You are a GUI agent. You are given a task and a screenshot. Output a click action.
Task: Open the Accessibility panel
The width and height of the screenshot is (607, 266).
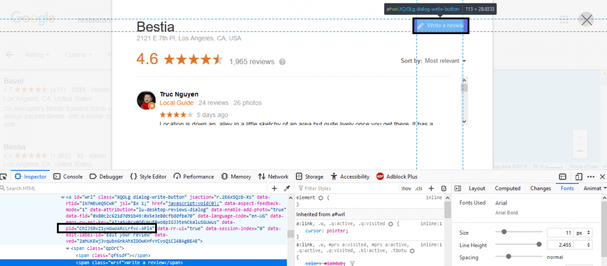pyautogui.click(x=350, y=176)
